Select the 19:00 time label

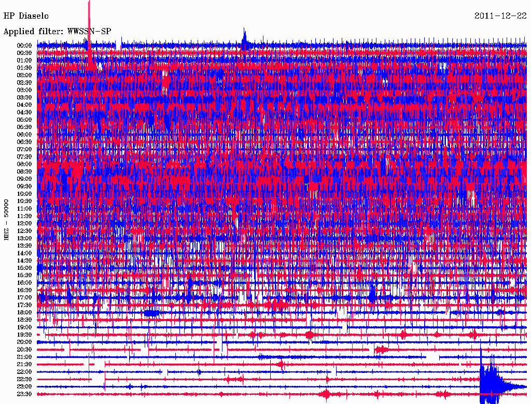(x=24, y=327)
